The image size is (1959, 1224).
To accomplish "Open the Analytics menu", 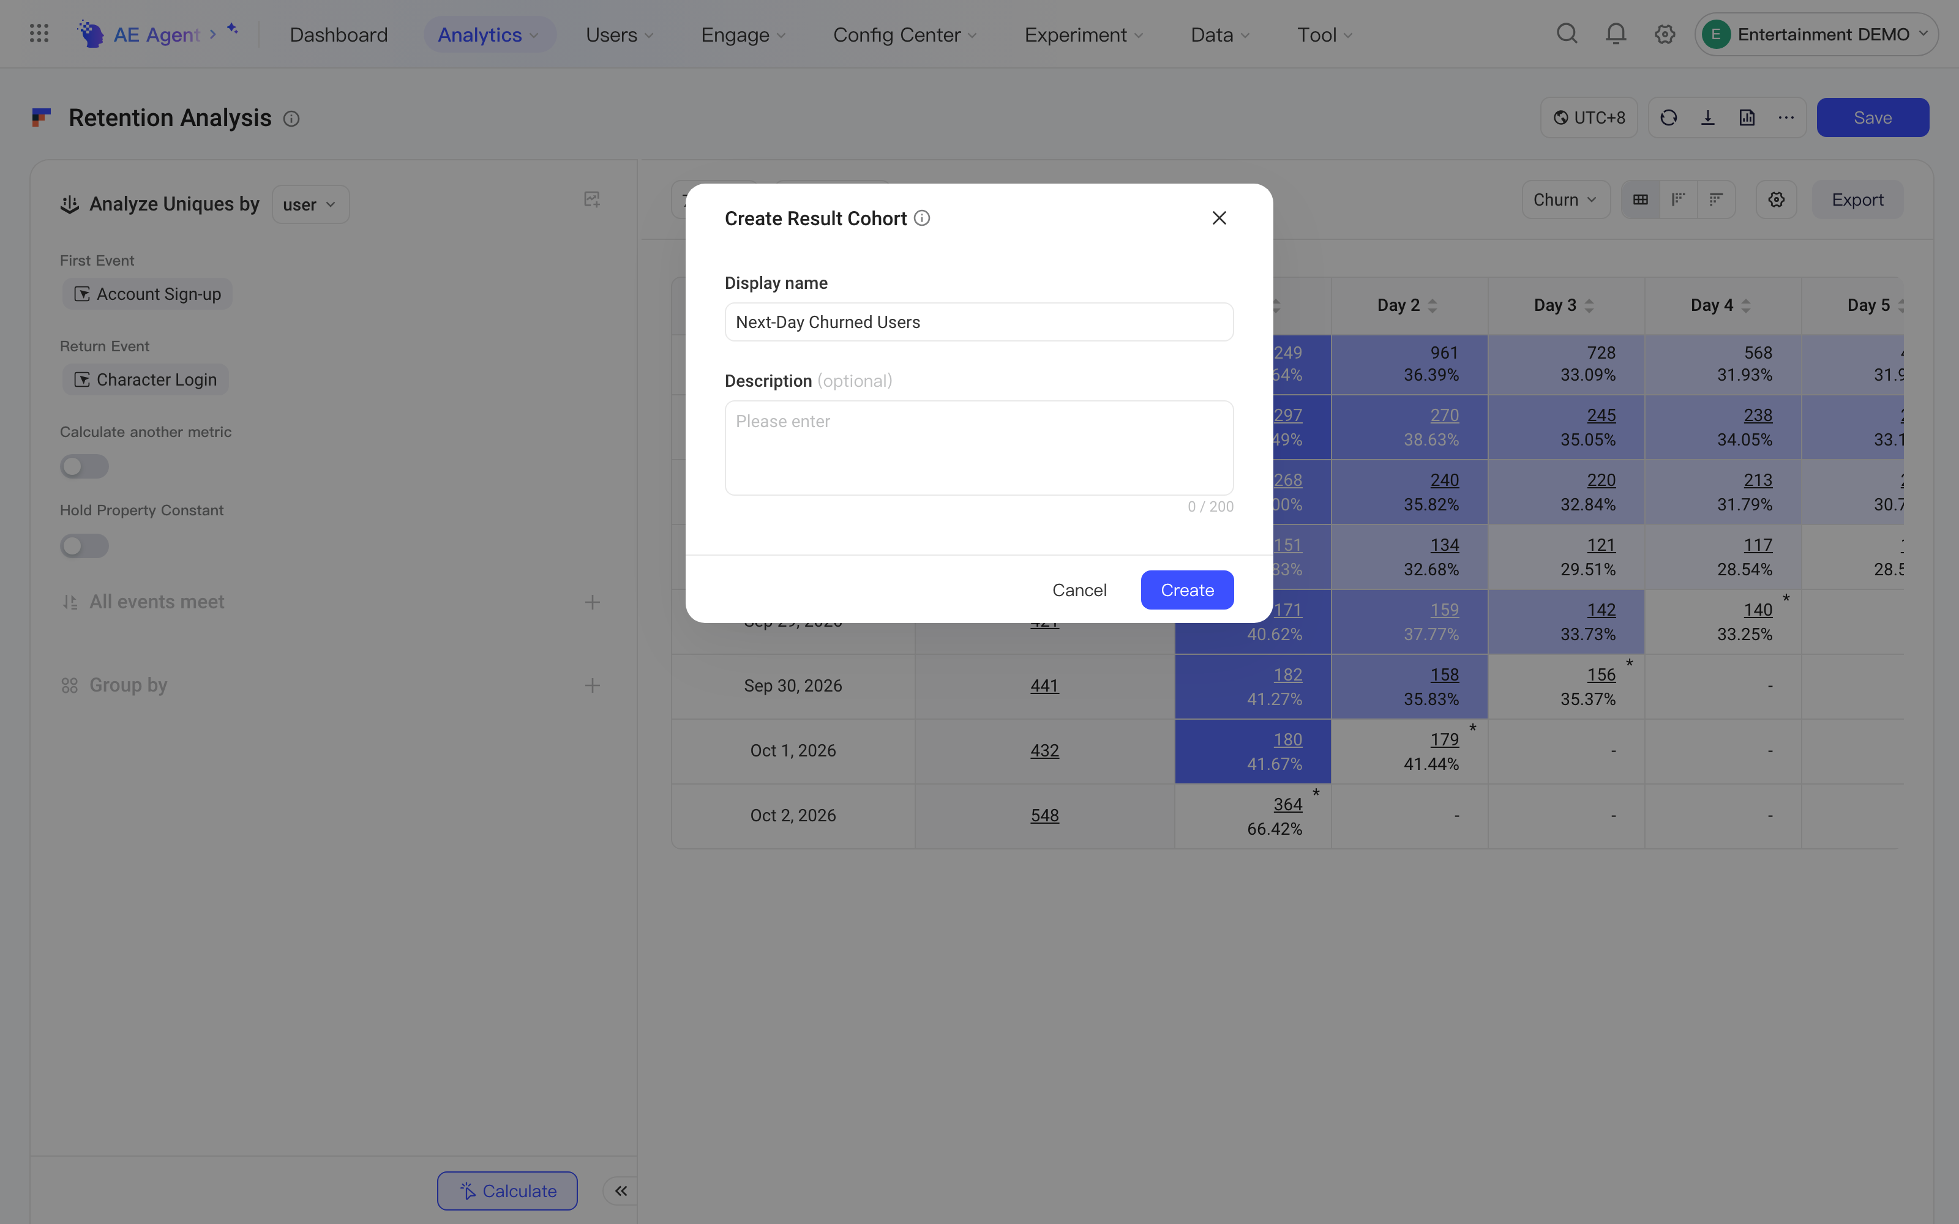I will (489, 34).
